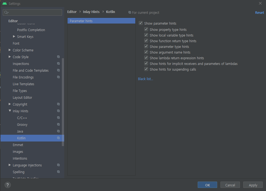Click Editor in the breadcrumb path
266x191 pixels.
coord(72,12)
